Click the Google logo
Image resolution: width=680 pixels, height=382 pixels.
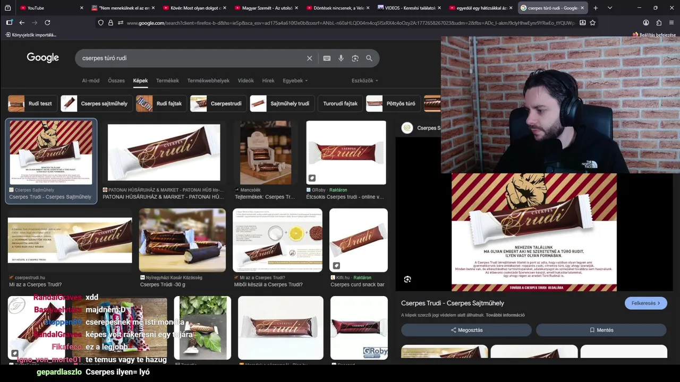43,58
